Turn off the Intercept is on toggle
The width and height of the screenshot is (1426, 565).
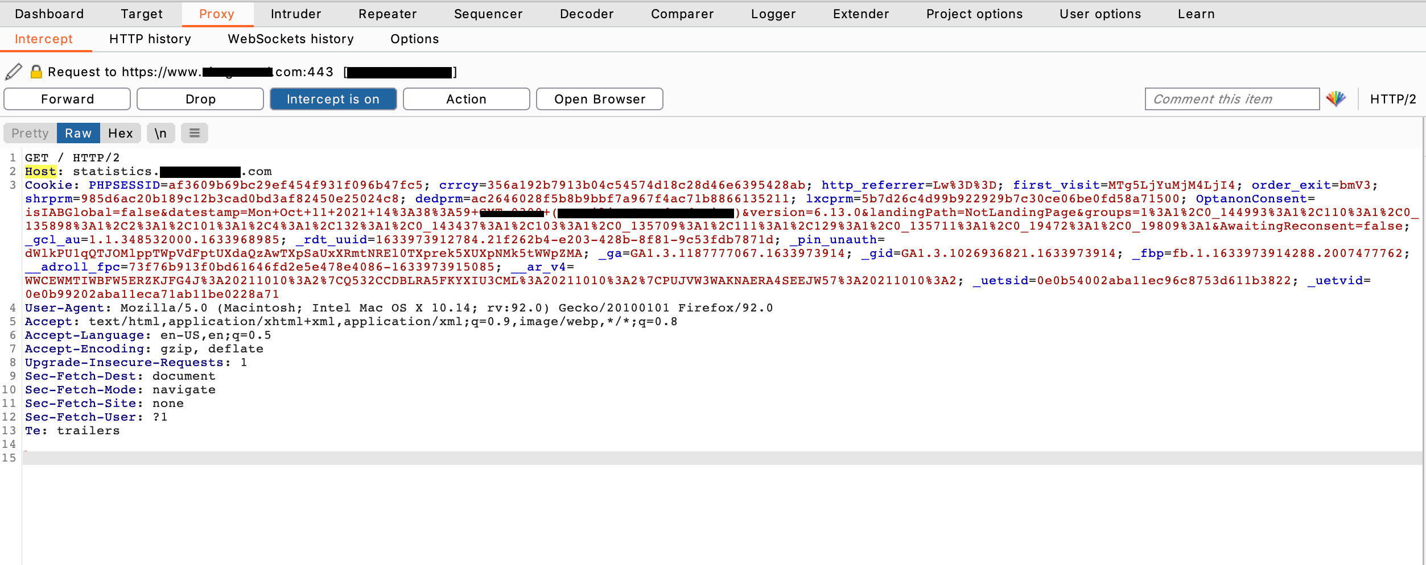(333, 99)
